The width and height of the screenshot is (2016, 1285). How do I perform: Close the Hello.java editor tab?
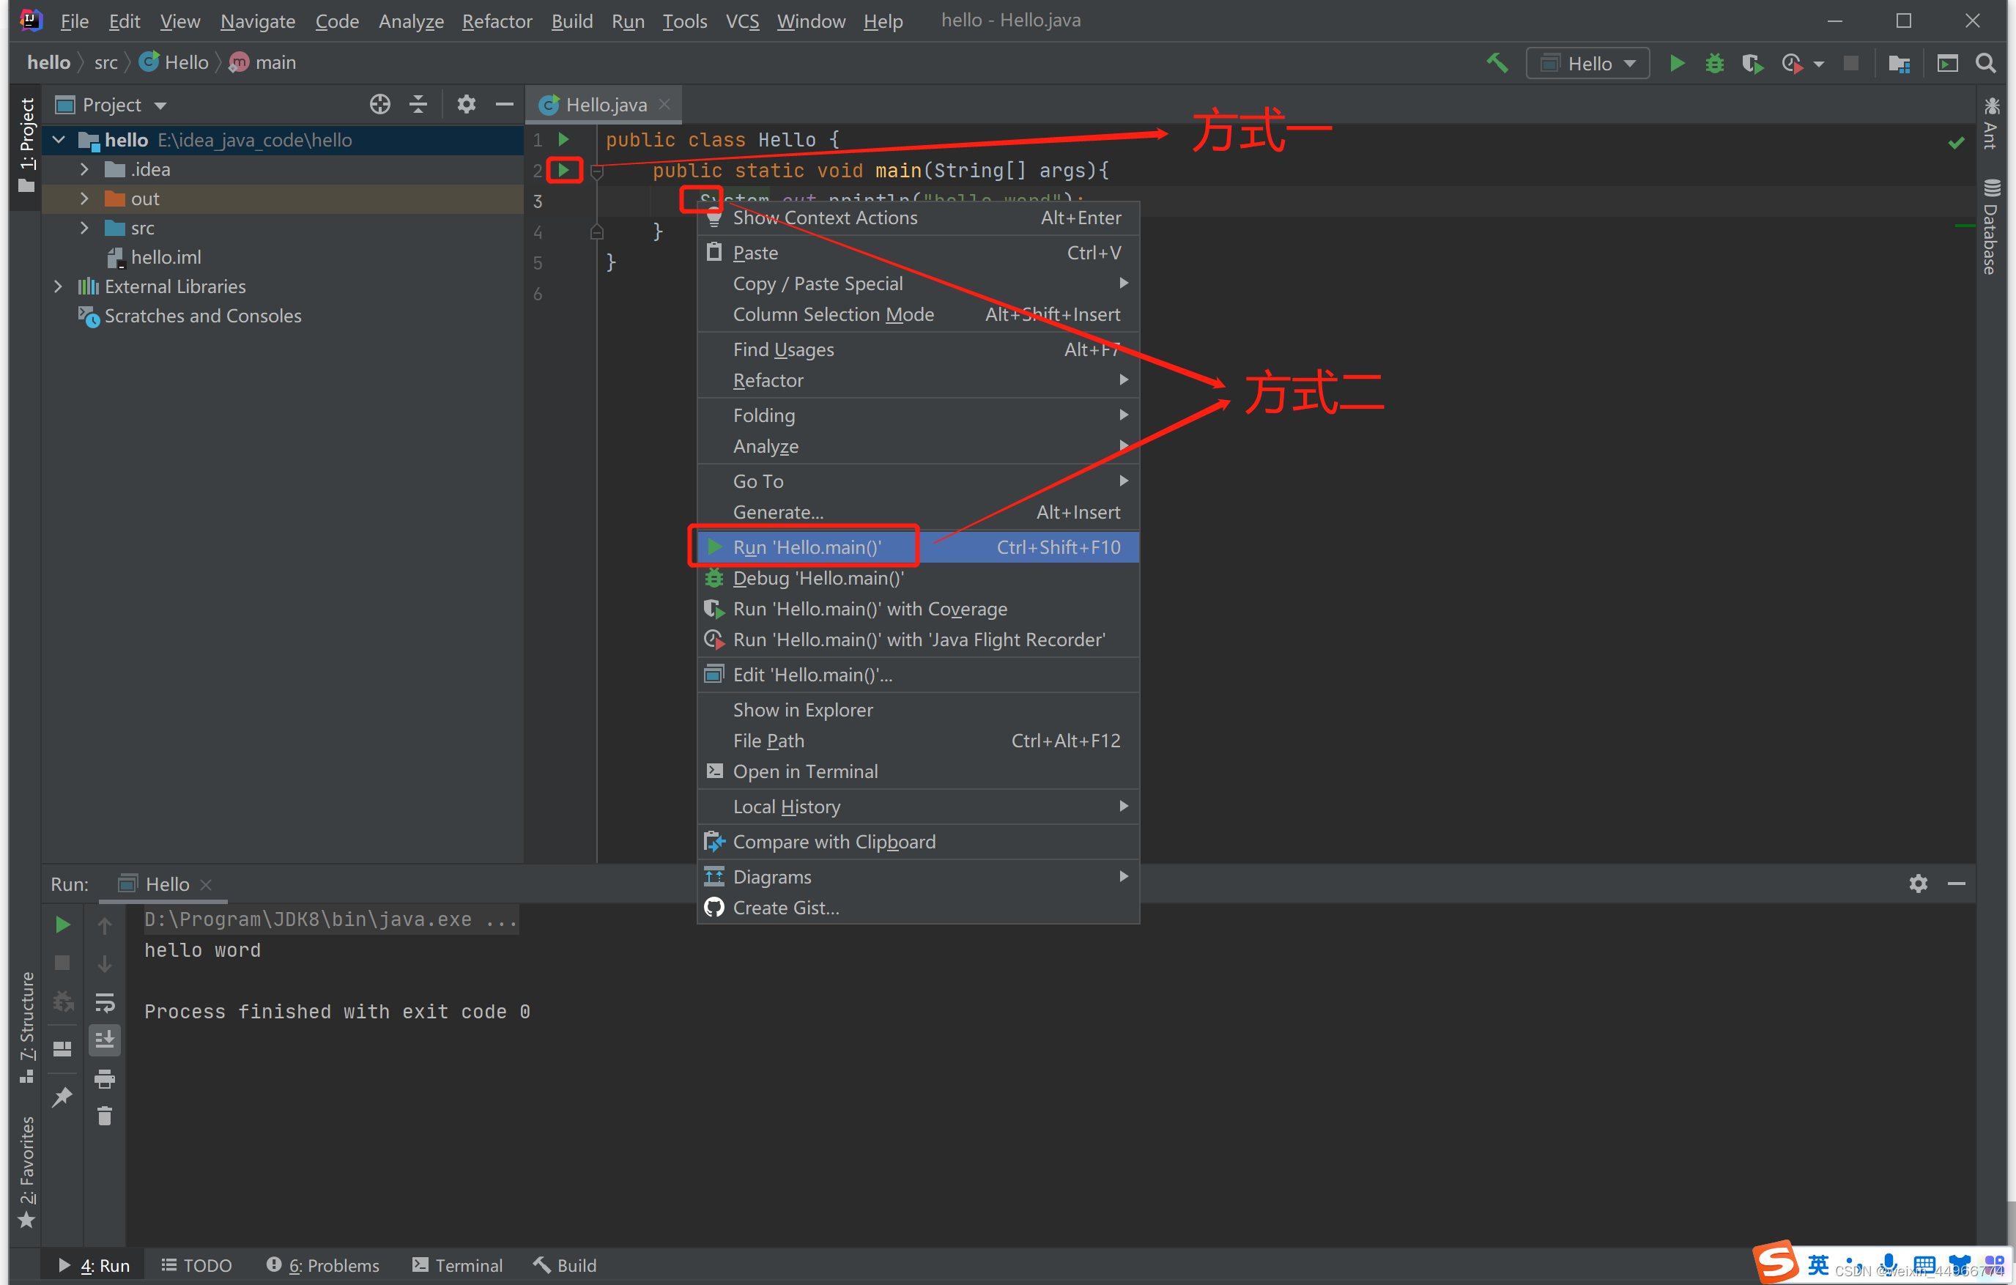pyautogui.click(x=664, y=105)
